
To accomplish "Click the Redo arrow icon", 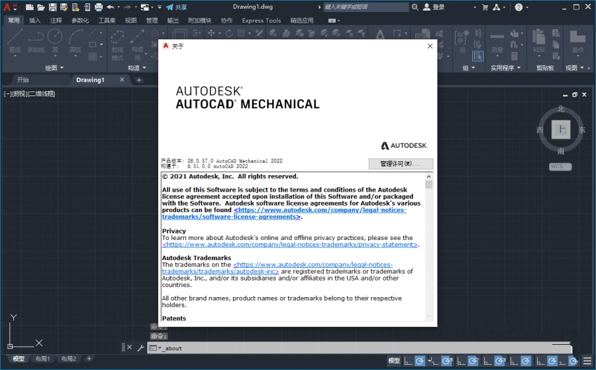I will [127, 7].
